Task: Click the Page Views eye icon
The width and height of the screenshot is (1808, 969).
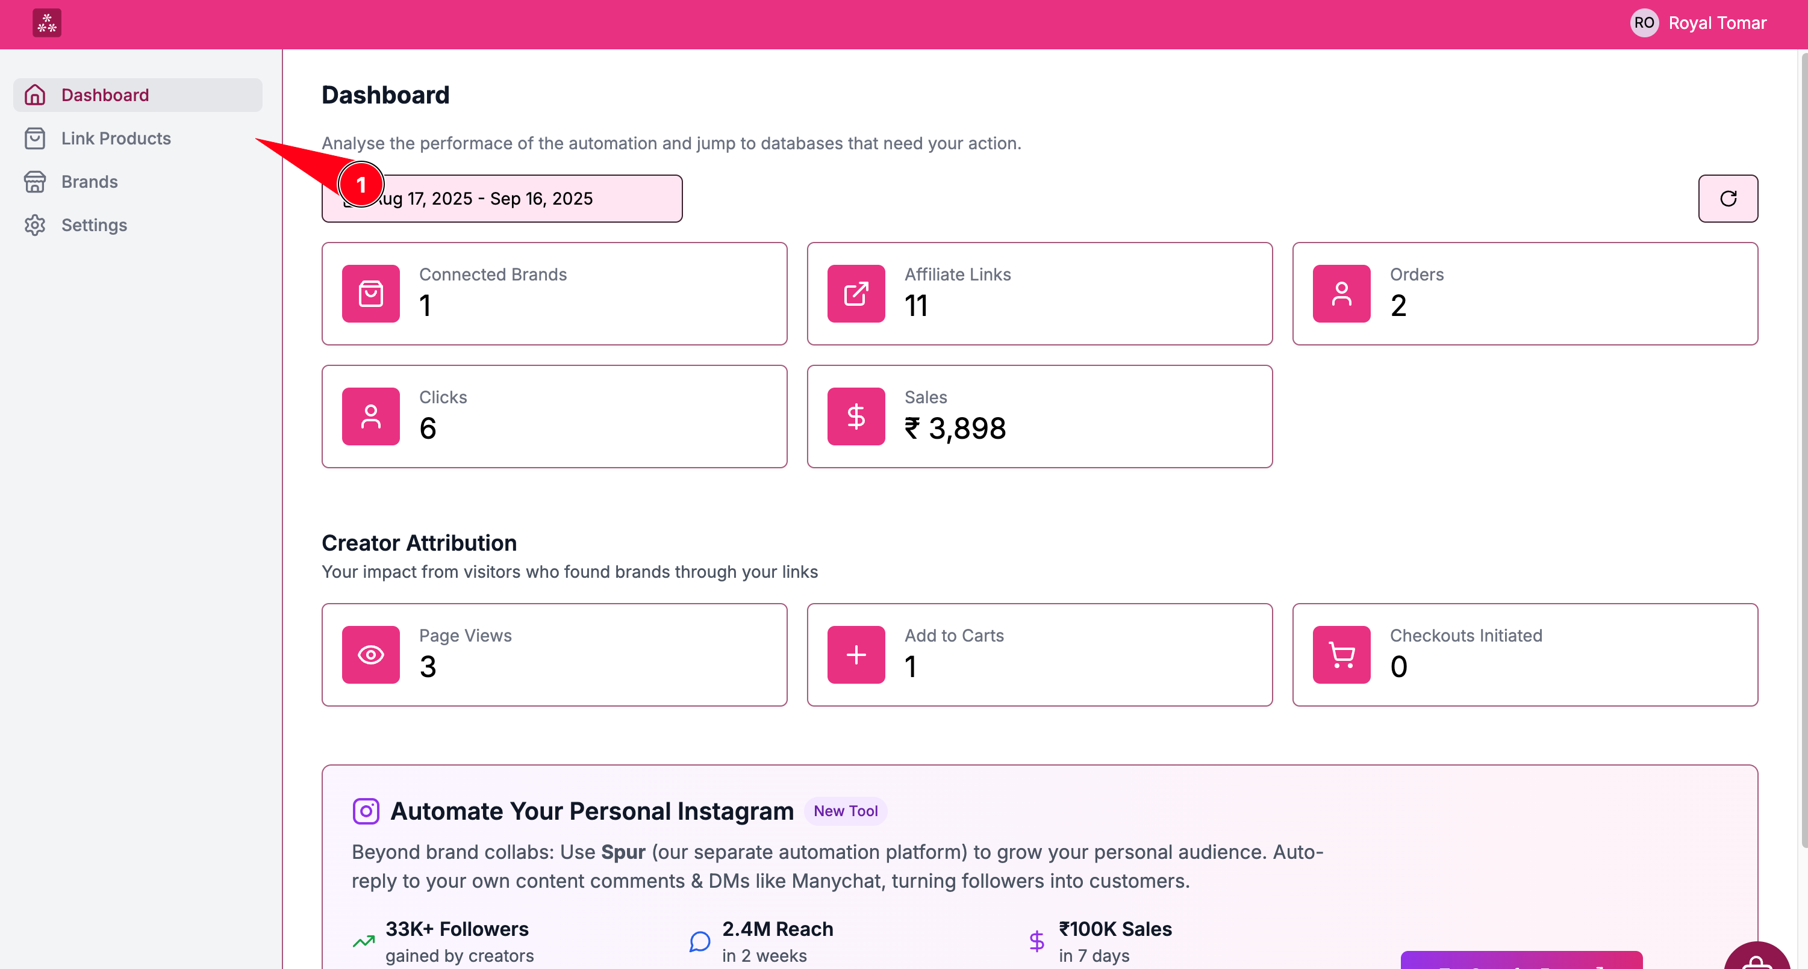Action: tap(370, 655)
